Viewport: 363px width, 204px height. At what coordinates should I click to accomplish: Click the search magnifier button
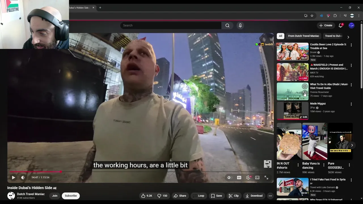click(227, 25)
